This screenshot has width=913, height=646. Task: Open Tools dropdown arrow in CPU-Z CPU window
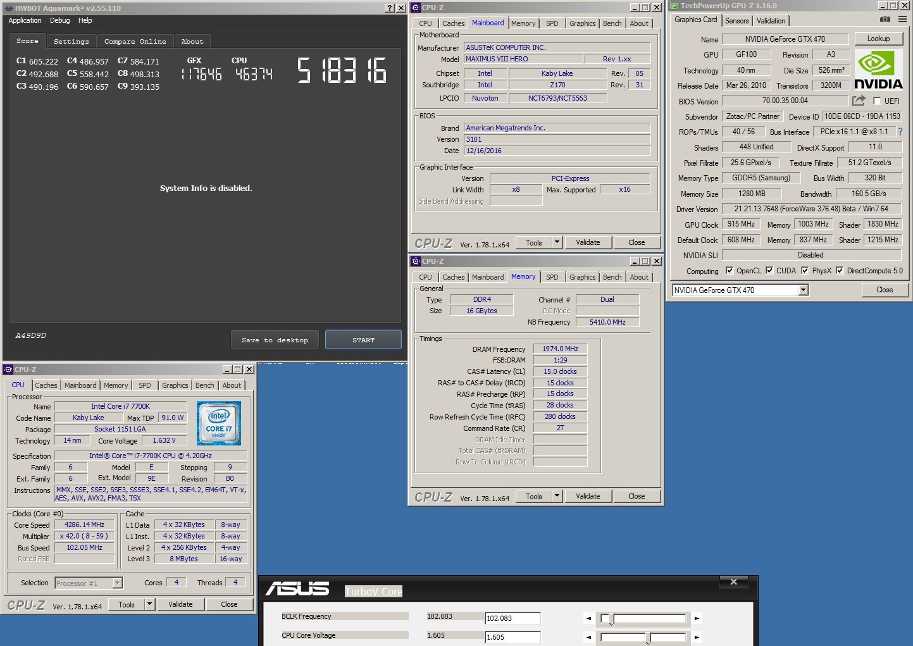(x=149, y=604)
